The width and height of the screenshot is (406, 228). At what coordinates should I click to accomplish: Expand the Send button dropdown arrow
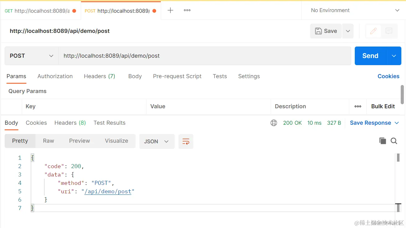pyautogui.click(x=394, y=56)
